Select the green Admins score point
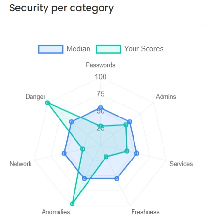The image size is (208, 219). click(x=126, y=125)
